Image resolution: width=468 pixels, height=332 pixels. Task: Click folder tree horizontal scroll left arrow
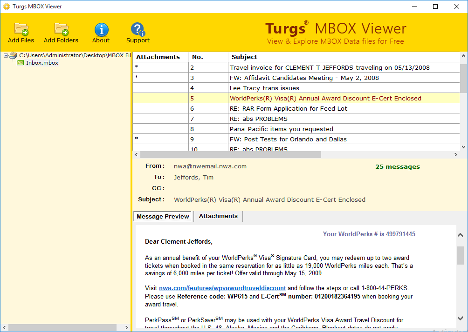(x=4, y=327)
